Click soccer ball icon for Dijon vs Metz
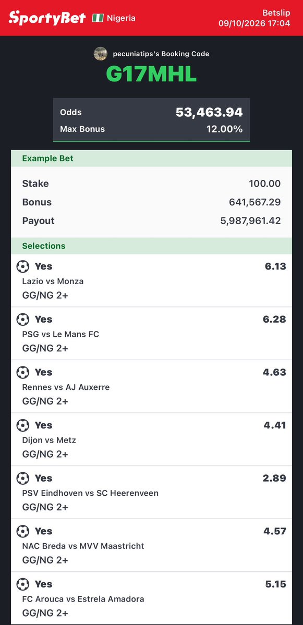This screenshot has width=303, height=625. pyautogui.click(x=23, y=425)
